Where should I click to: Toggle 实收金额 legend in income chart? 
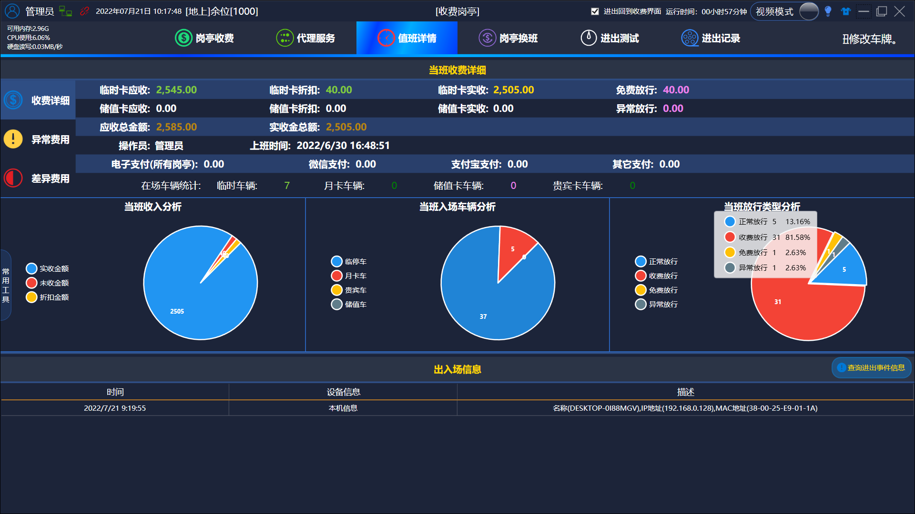pyautogui.click(x=48, y=268)
